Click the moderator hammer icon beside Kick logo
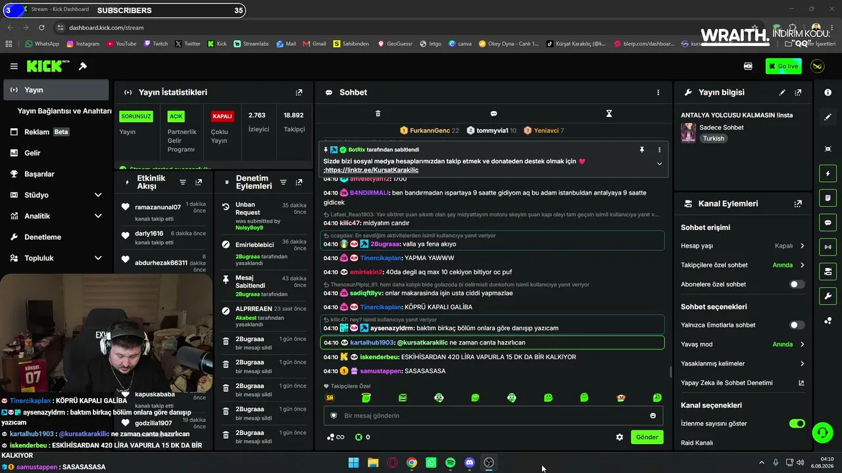The height and width of the screenshot is (473, 842). coord(83,66)
